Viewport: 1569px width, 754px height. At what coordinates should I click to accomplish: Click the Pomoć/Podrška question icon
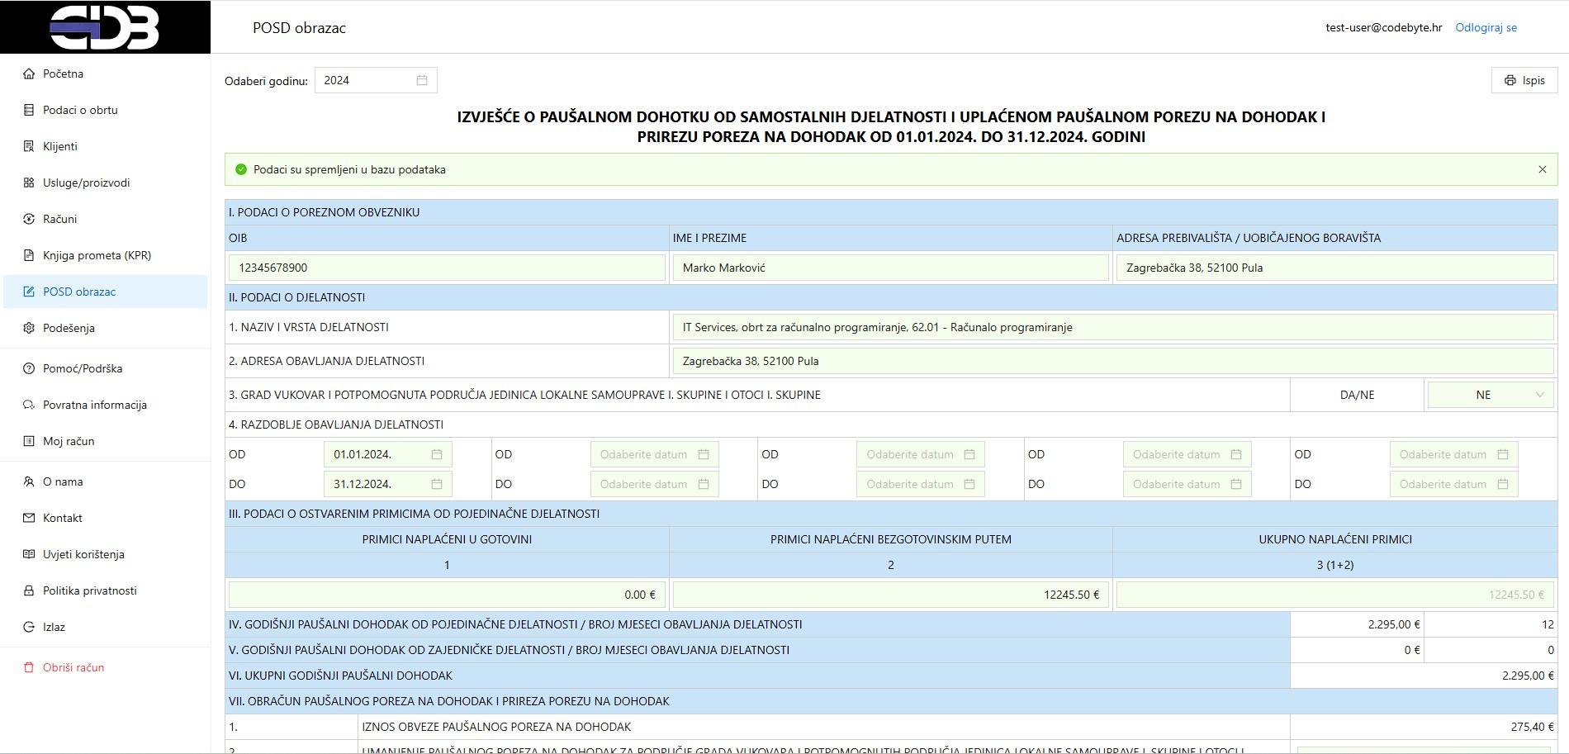[x=29, y=368]
